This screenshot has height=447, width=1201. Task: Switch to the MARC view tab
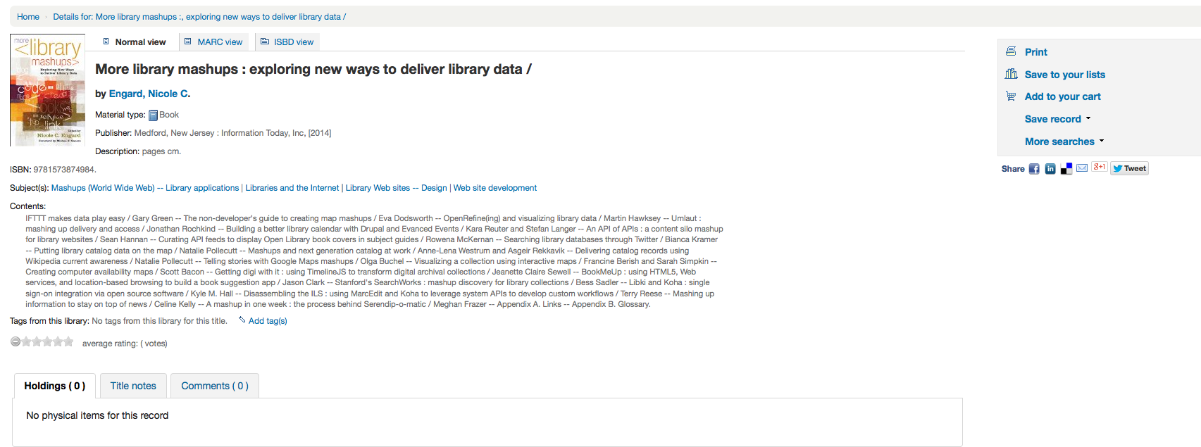[213, 42]
